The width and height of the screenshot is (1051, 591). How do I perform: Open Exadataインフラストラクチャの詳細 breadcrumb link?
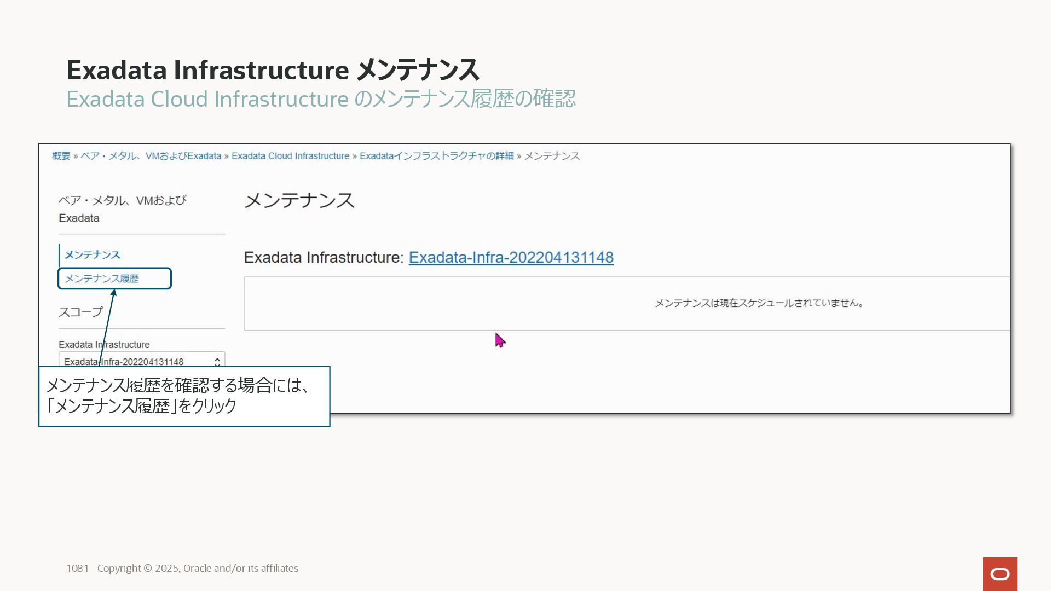[x=436, y=156]
